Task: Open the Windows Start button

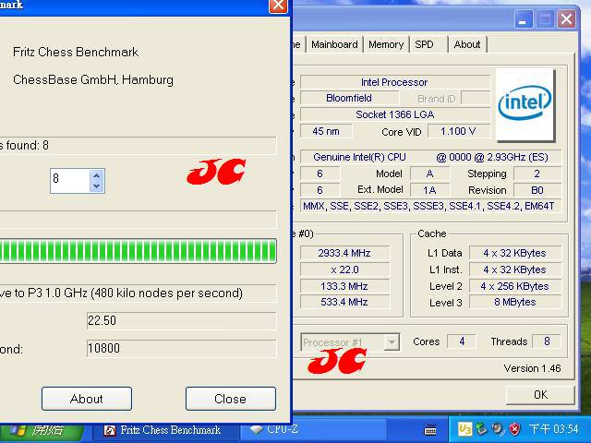Action: (41, 430)
